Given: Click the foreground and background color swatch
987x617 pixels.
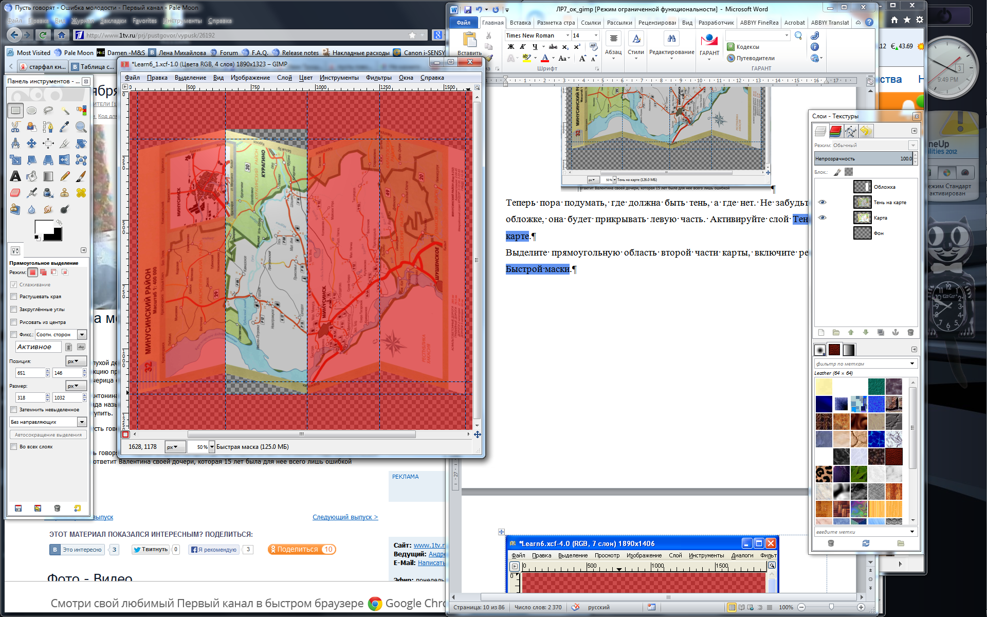Looking at the screenshot, I should click(48, 230).
